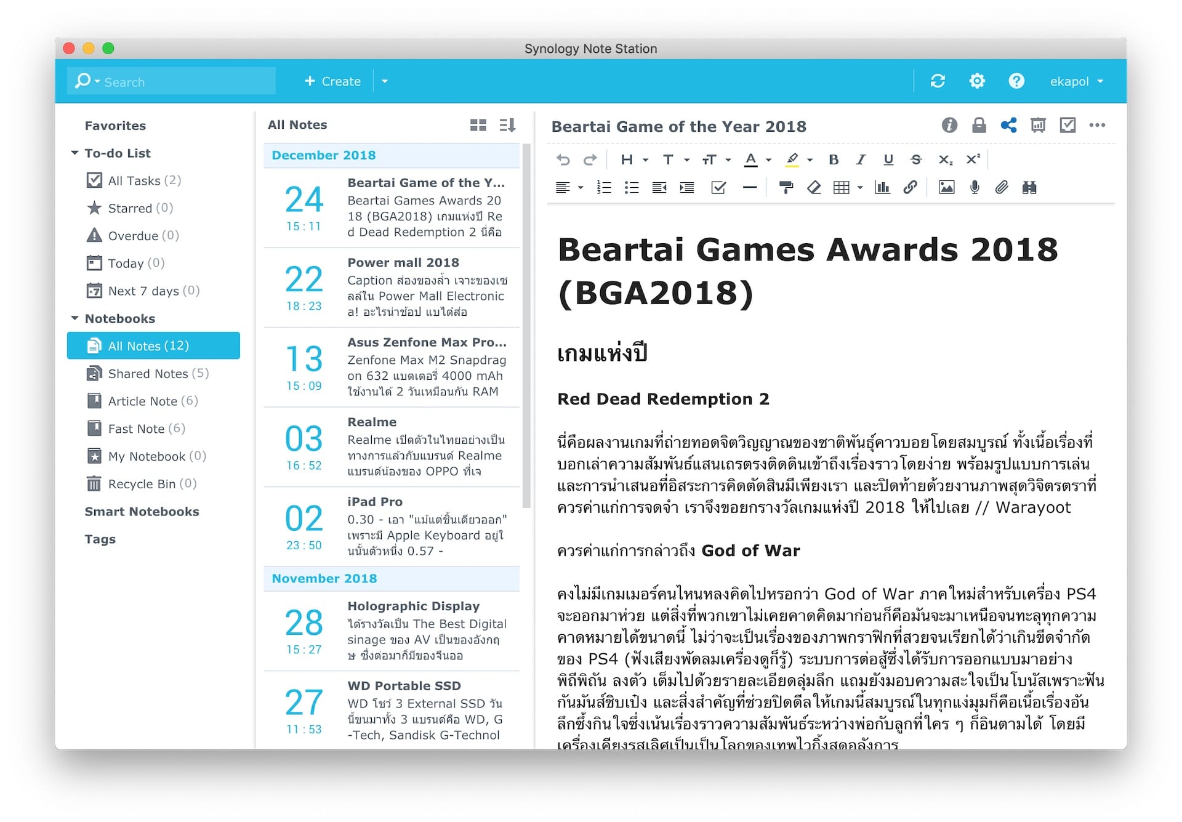Apply underline formatting
The height and width of the screenshot is (822, 1182).
tap(888, 160)
